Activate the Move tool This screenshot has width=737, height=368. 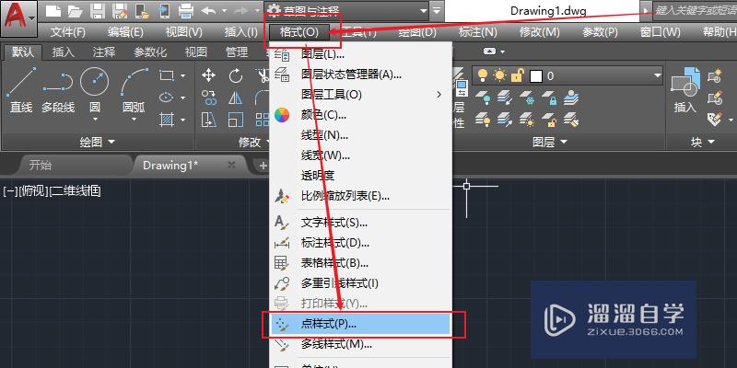point(209,75)
